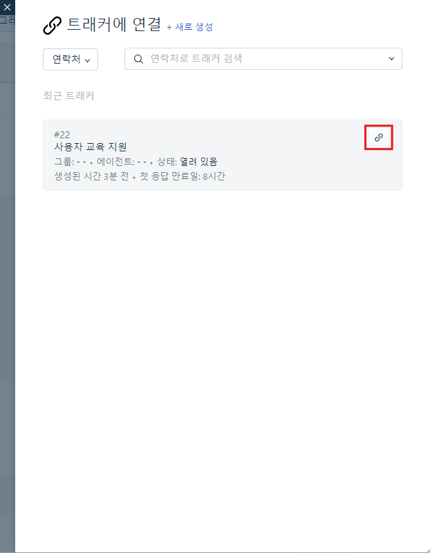Click the small chevron inside 연락처 button
The width and height of the screenshot is (430, 553).
click(88, 60)
